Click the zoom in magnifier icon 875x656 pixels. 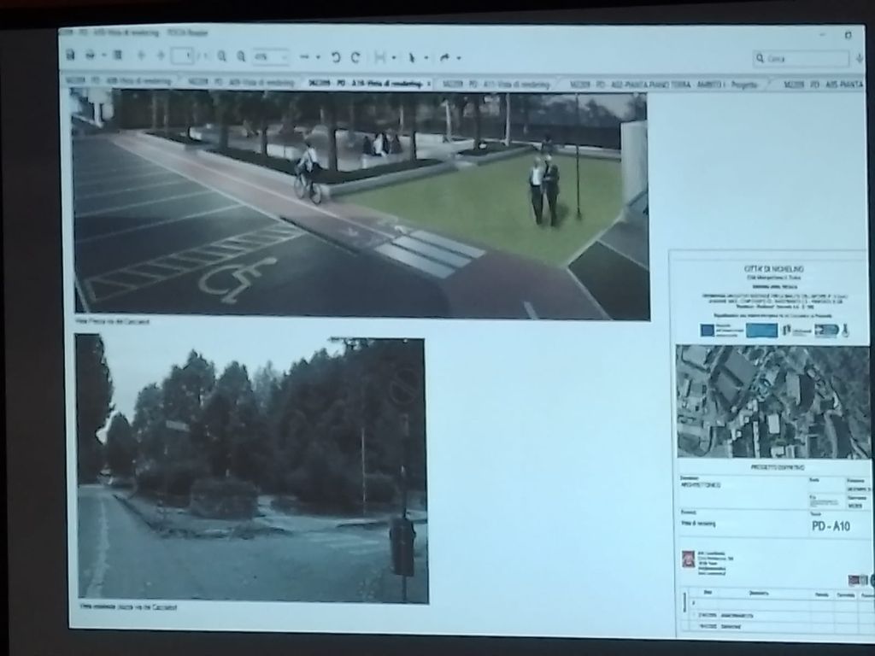(x=241, y=56)
